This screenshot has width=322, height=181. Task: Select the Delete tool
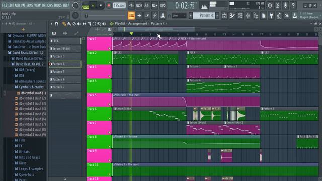point(74,24)
